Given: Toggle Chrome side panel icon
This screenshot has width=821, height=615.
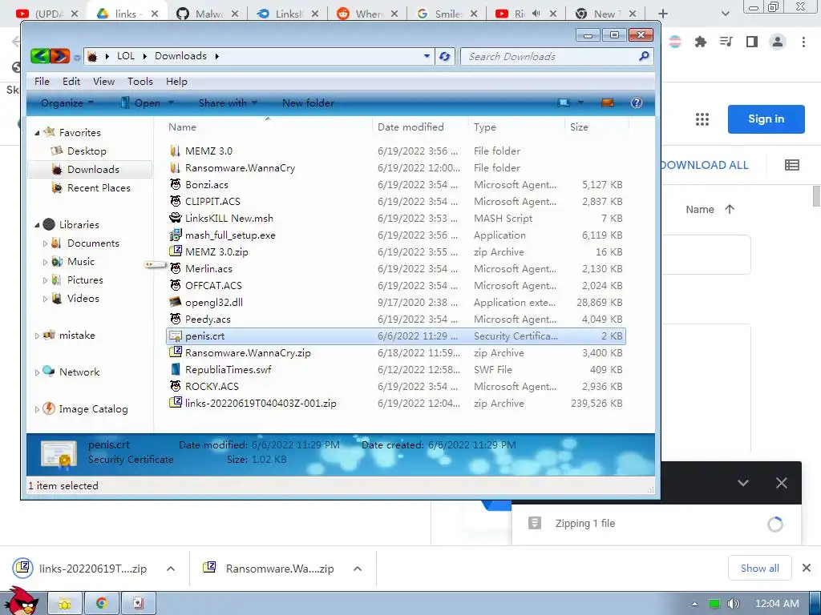Looking at the screenshot, I should pos(752,42).
